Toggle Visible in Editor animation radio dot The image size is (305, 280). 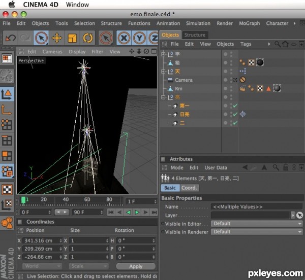[163, 224]
